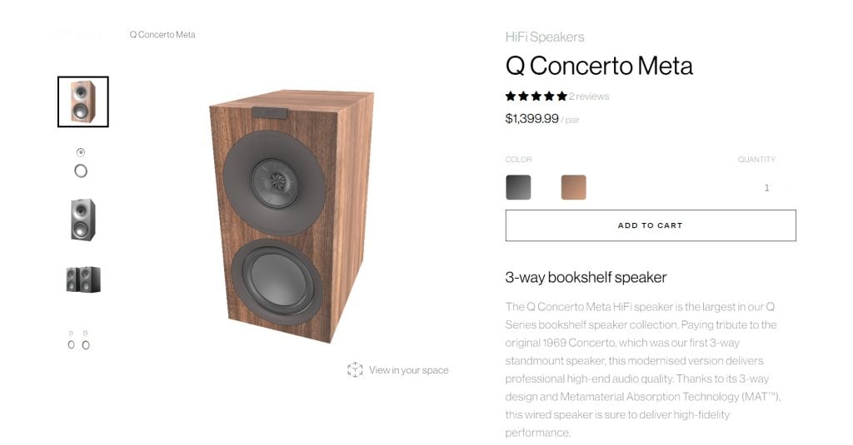This screenshot has width=853, height=445.
Task: Select the walnut speaker thumbnail
Action: [x=83, y=101]
